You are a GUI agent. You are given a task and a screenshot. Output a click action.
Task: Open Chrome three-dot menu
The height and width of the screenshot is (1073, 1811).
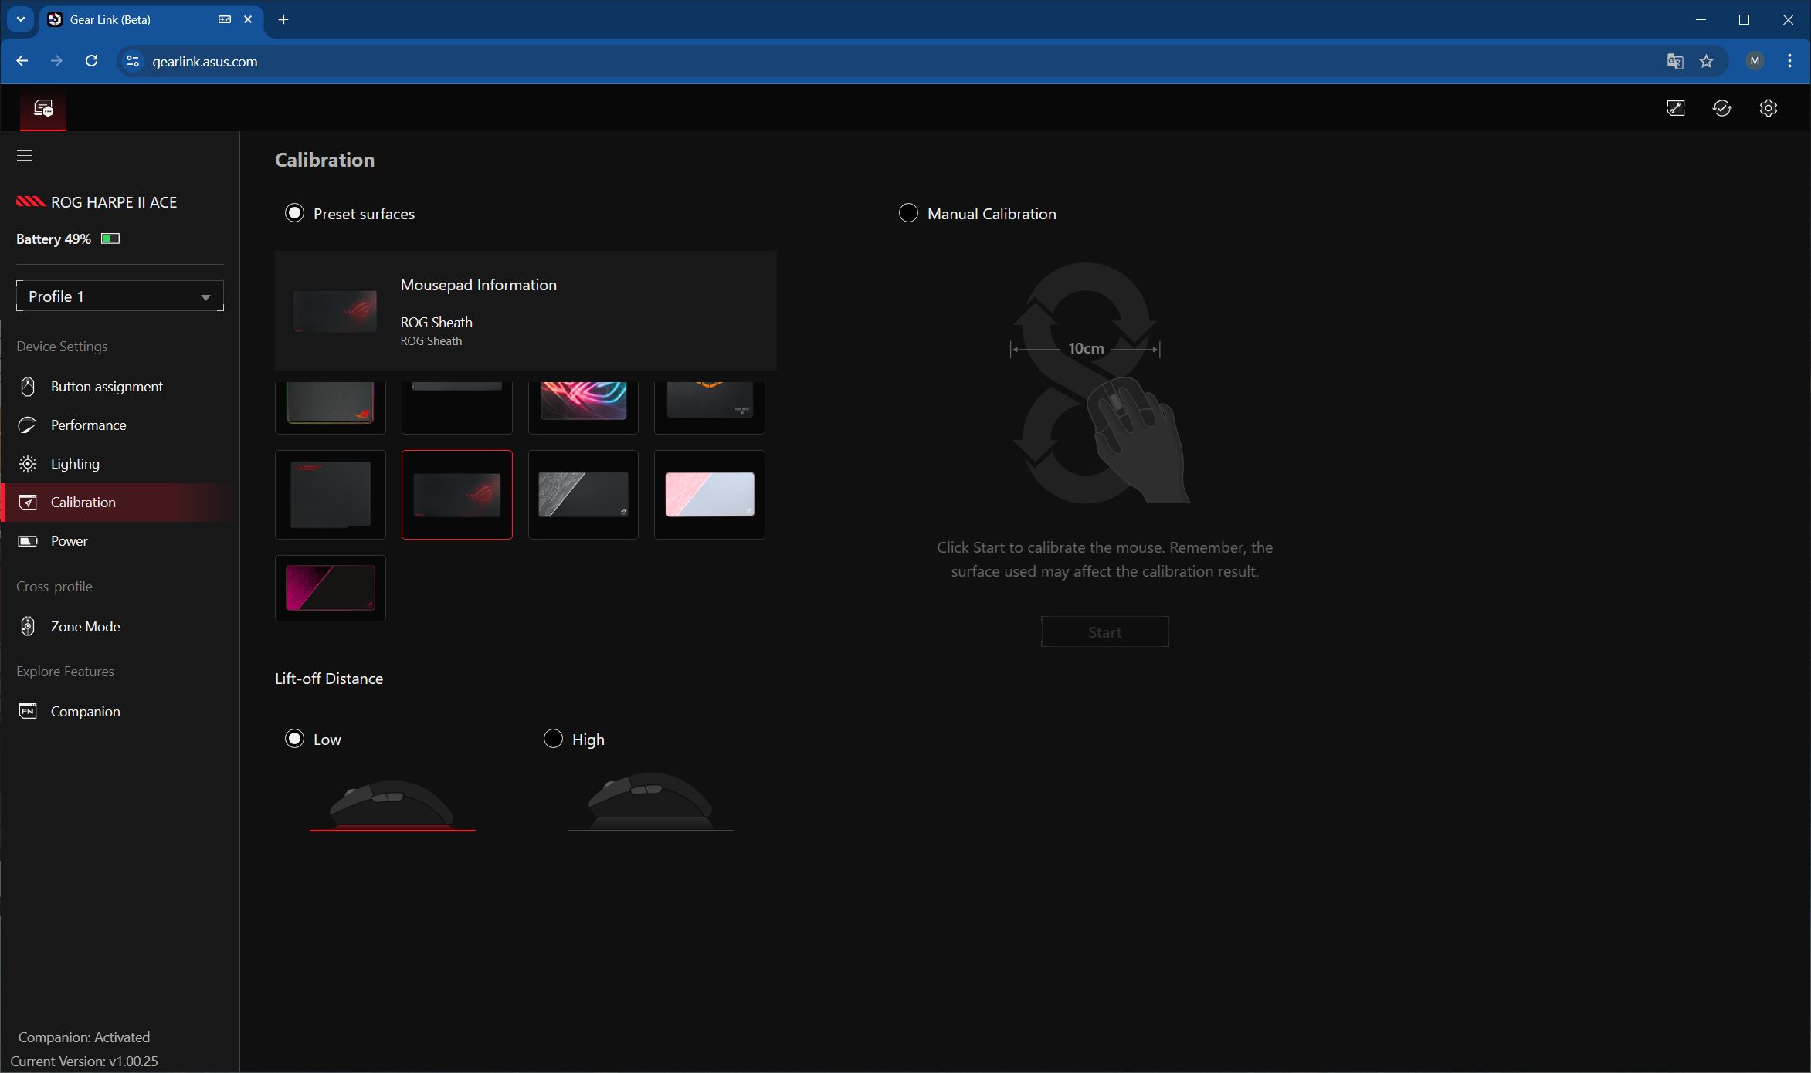click(x=1789, y=61)
